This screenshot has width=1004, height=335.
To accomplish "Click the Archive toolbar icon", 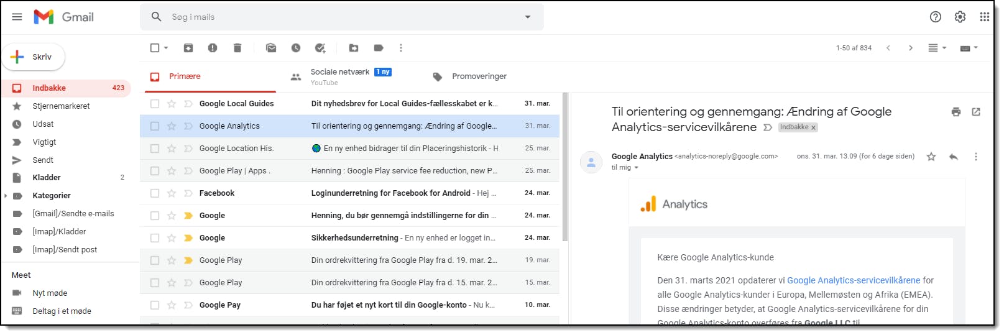I will (x=188, y=48).
